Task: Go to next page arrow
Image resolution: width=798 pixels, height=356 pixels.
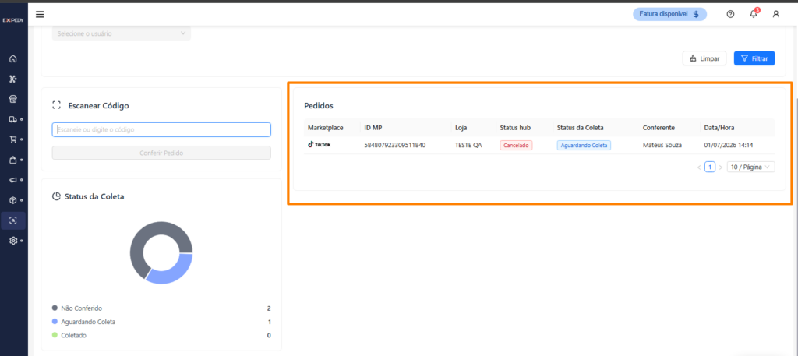Action: point(721,167)
